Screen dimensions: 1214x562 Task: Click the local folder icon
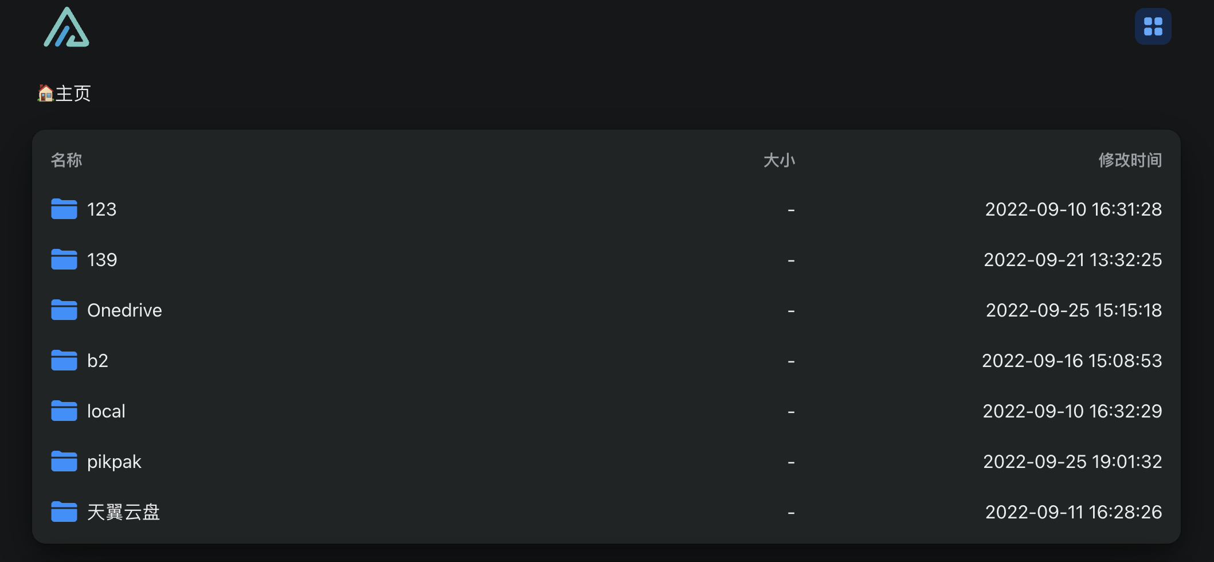pos(64,411)
